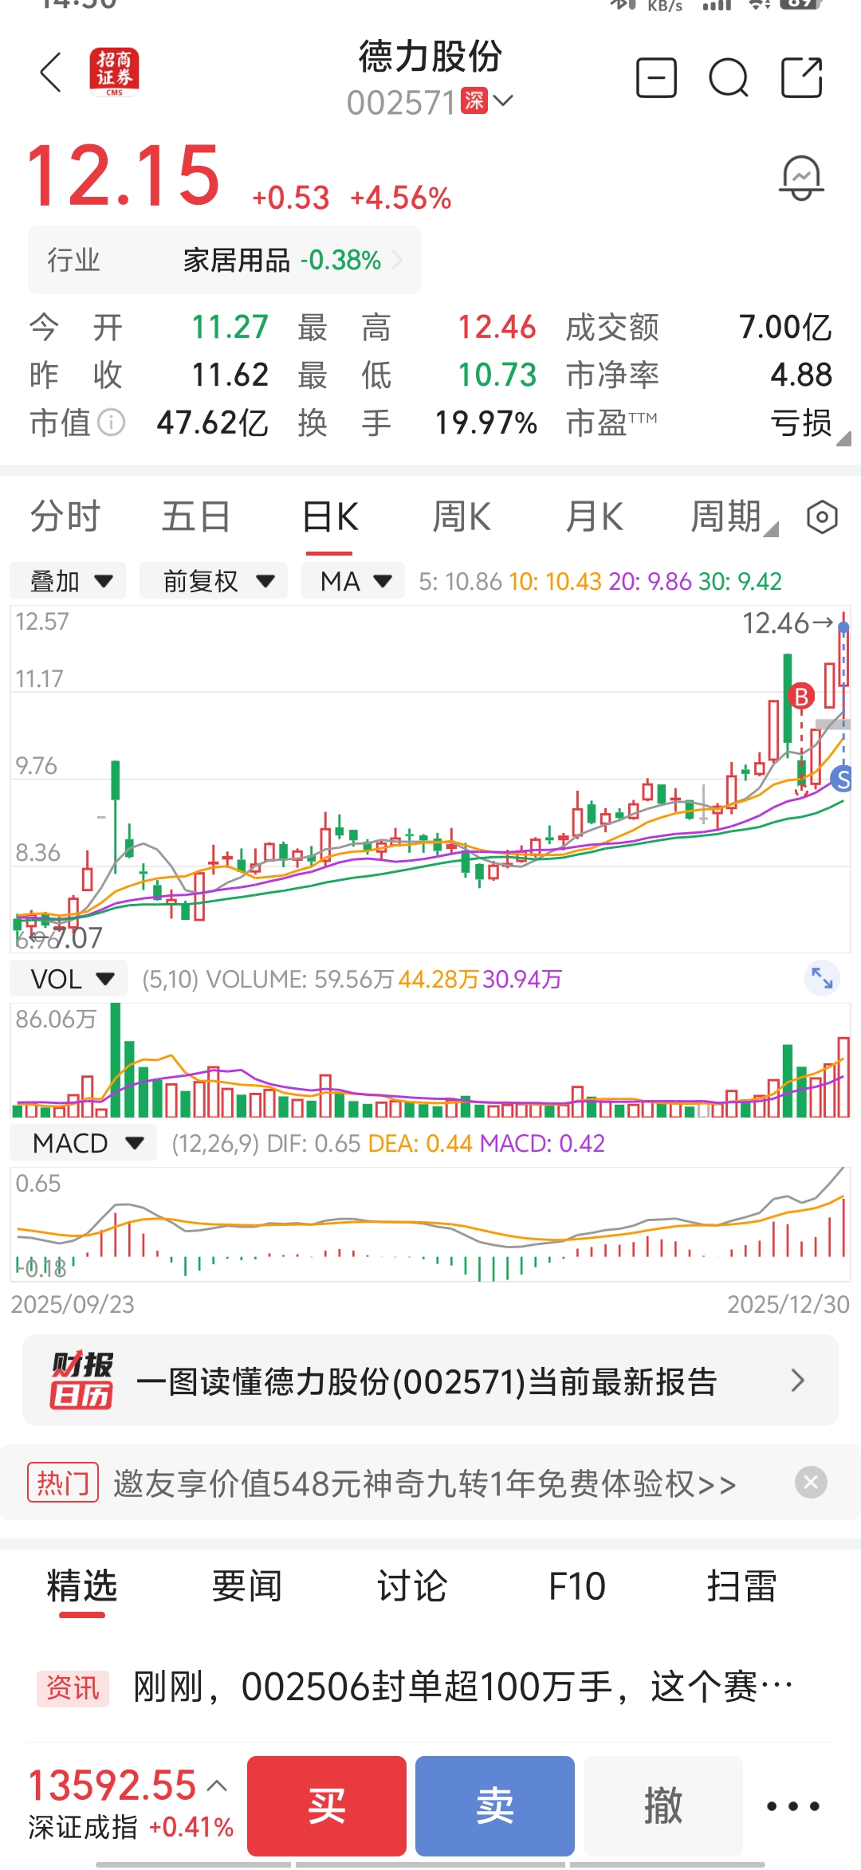The height and width of the screenshot is (1870, 861).
Task: Open the 要闻 tab
Action: [x=247, y=1585]
